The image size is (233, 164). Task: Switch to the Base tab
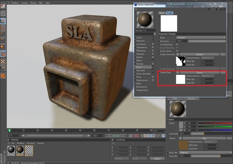click(x=162, y=13)
